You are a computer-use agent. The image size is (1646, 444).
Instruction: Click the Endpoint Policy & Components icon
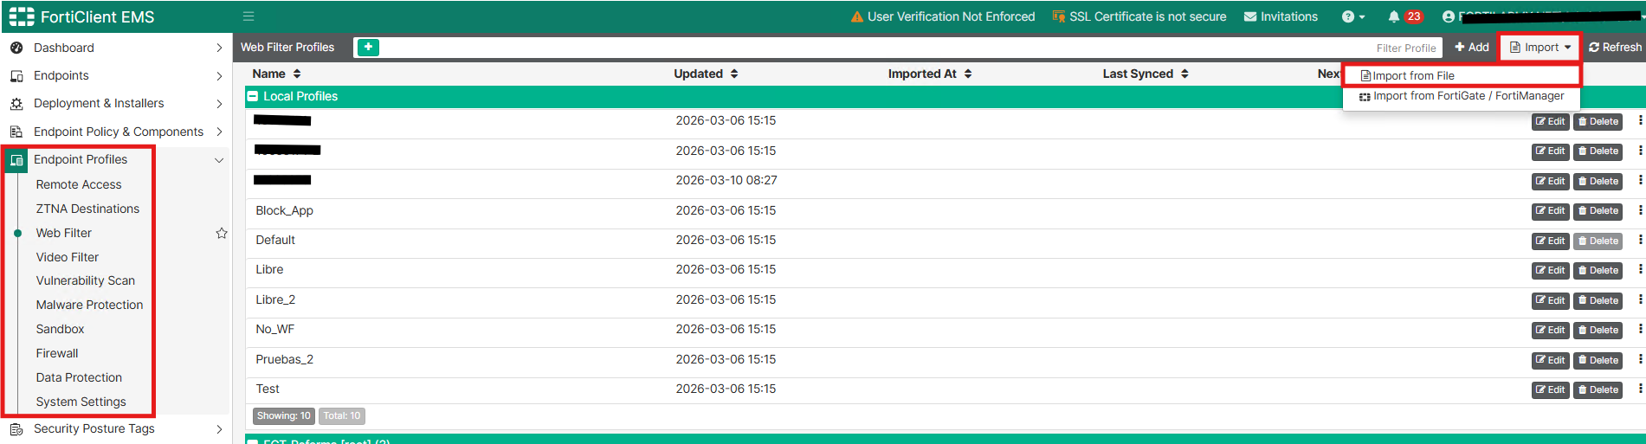(16, 132)
